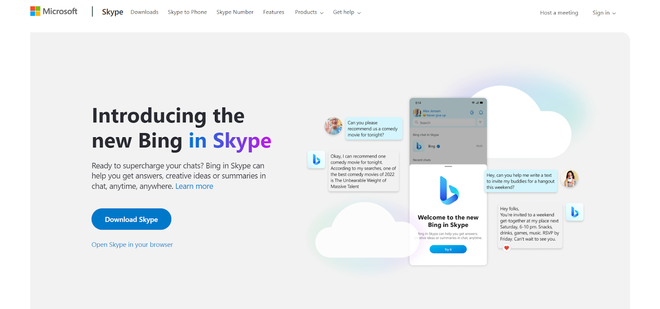Click 'Recent chats' label in phone mockup
This screenshot has height=309, width=660.
[422, 160]
